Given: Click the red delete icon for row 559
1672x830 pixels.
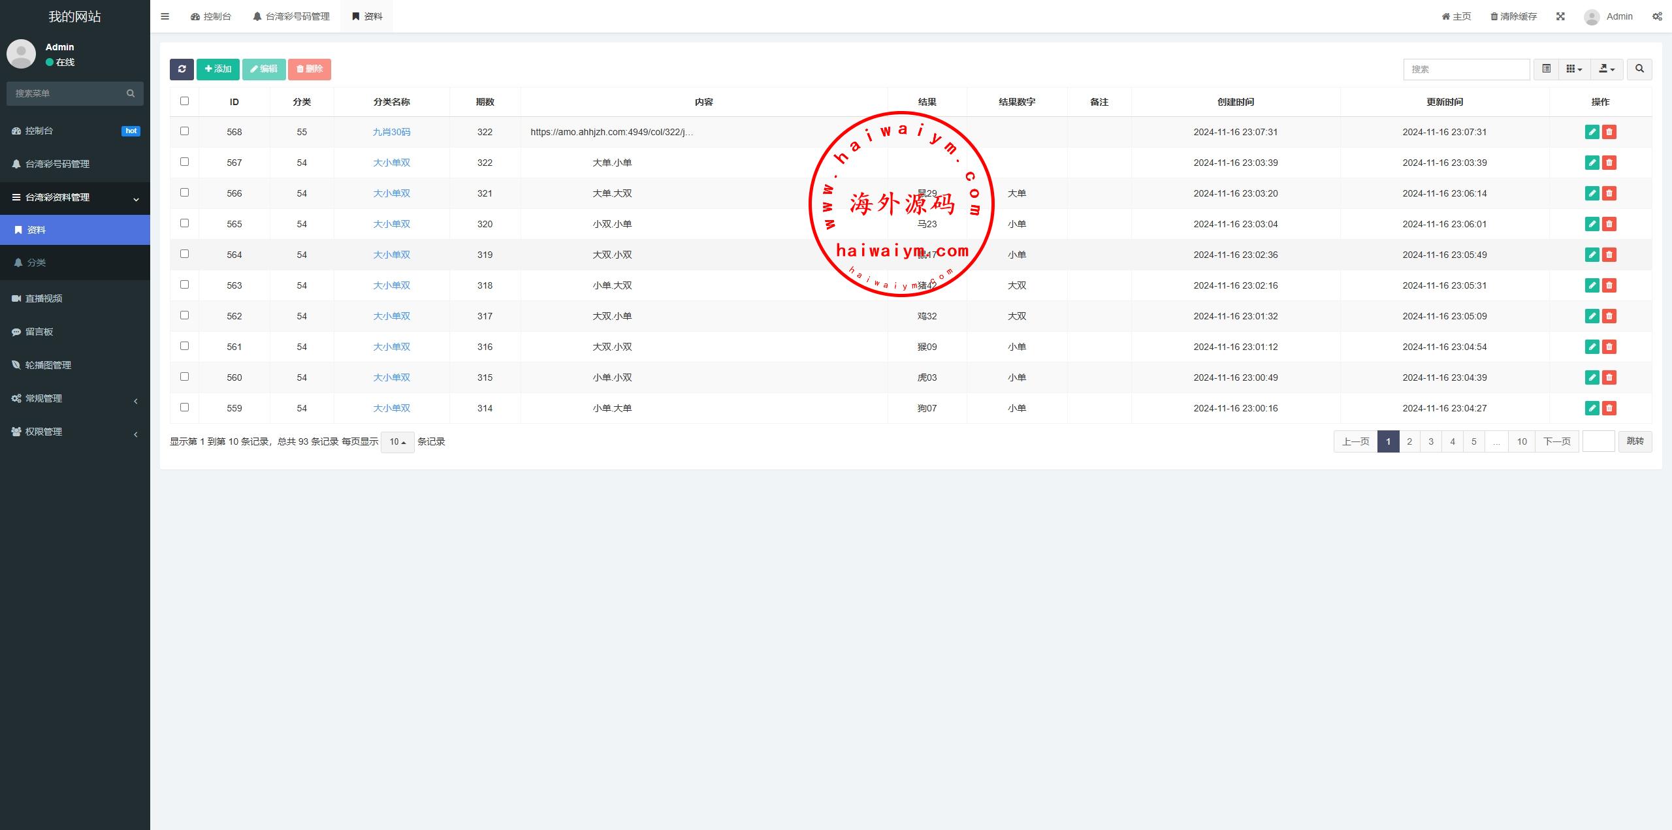Looking at the screenshot, I should point(1609,408).
